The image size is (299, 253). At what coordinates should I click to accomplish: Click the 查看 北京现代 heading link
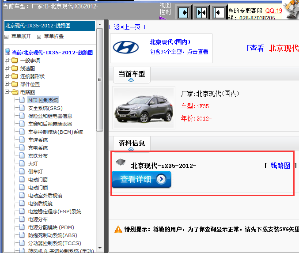point(273,48)
